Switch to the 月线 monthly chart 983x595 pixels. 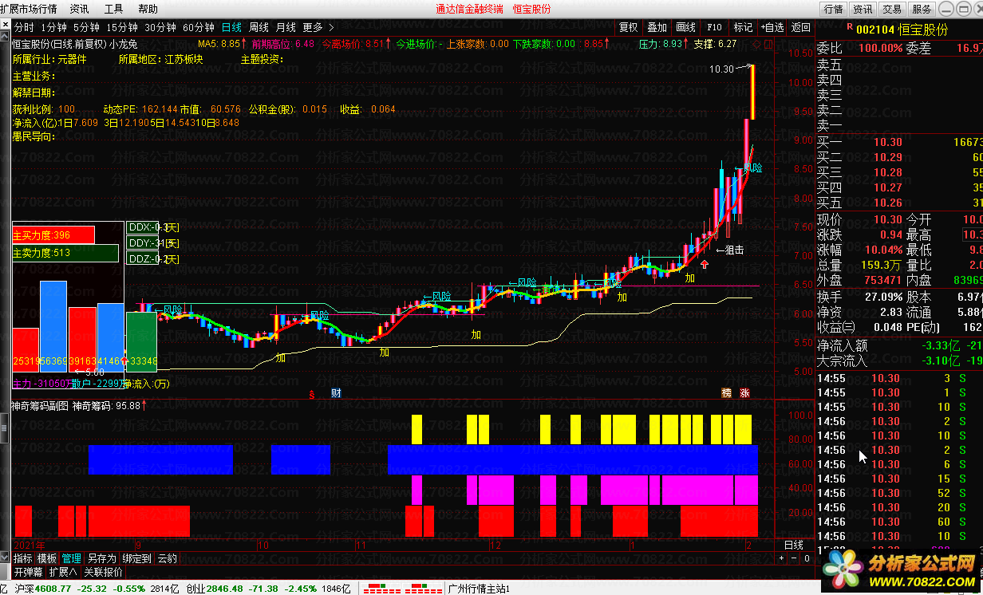[286, 27]
